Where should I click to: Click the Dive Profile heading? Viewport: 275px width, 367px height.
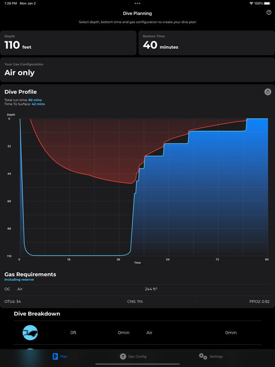[21, 92]
